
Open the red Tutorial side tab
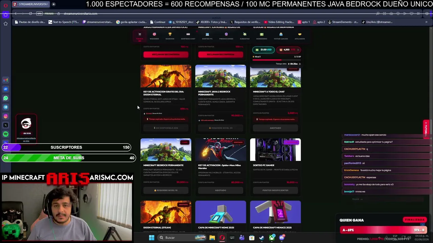pyautogui.click(x=426, y=129)
